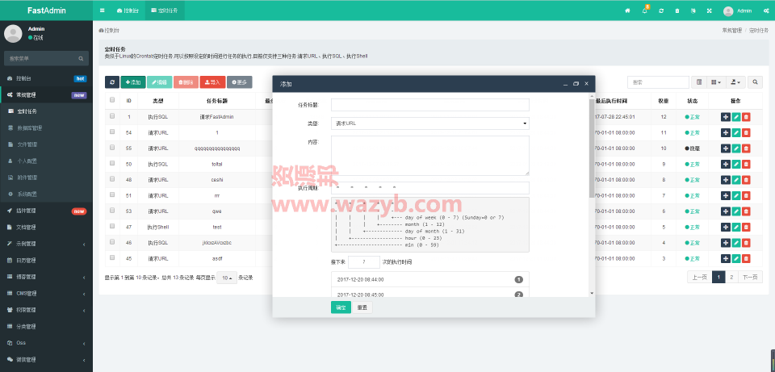Click the fullscreen arrows icon in top bar
The height and width of the screenshot is (372, 775).
[710, 10]
